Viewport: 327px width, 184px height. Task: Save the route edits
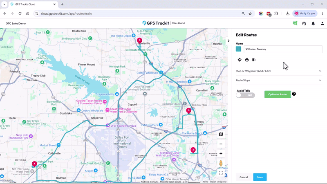pyautogui.click(x=260, y=177)
